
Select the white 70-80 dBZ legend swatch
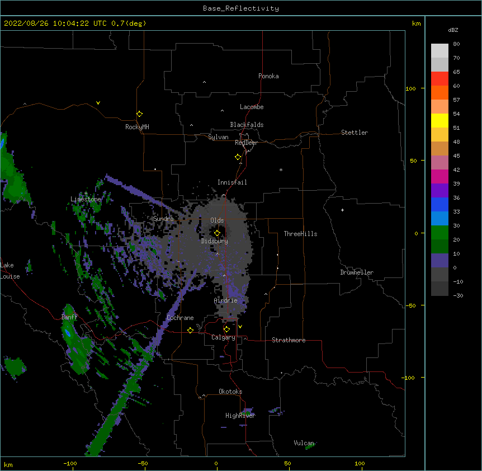[440, 51]
